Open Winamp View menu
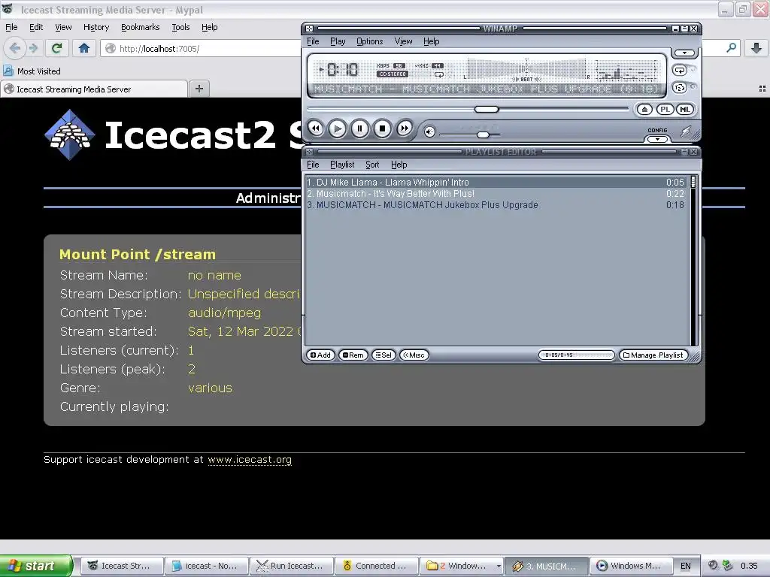Viewport: 770px width, 577px height. tap(403, 42)
